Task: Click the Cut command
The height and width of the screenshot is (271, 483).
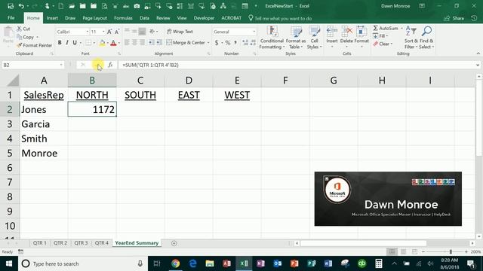Action: pos(23,29)
